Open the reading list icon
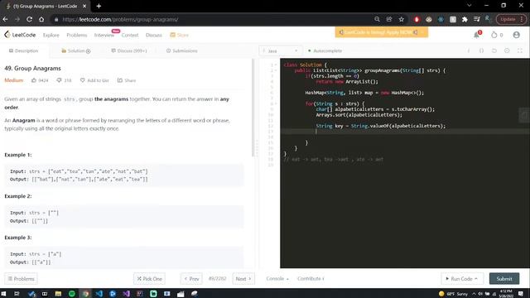Viewport: 530px width, 298px height. click(477, 19)
